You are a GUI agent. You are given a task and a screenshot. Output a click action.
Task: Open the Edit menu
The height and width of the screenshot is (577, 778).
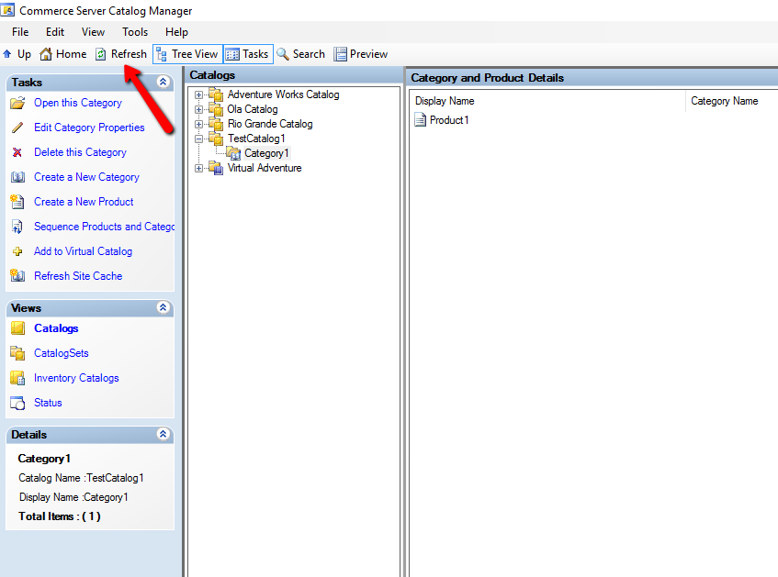[55, 32]
